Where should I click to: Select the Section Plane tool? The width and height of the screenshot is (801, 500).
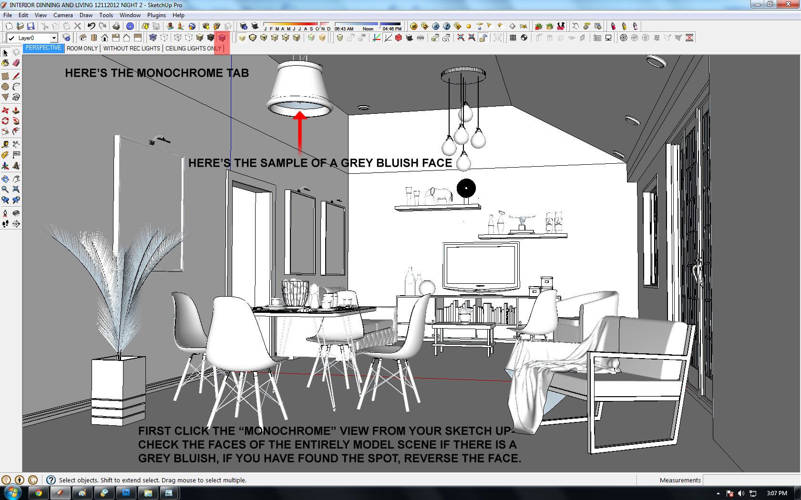point(16,224)
